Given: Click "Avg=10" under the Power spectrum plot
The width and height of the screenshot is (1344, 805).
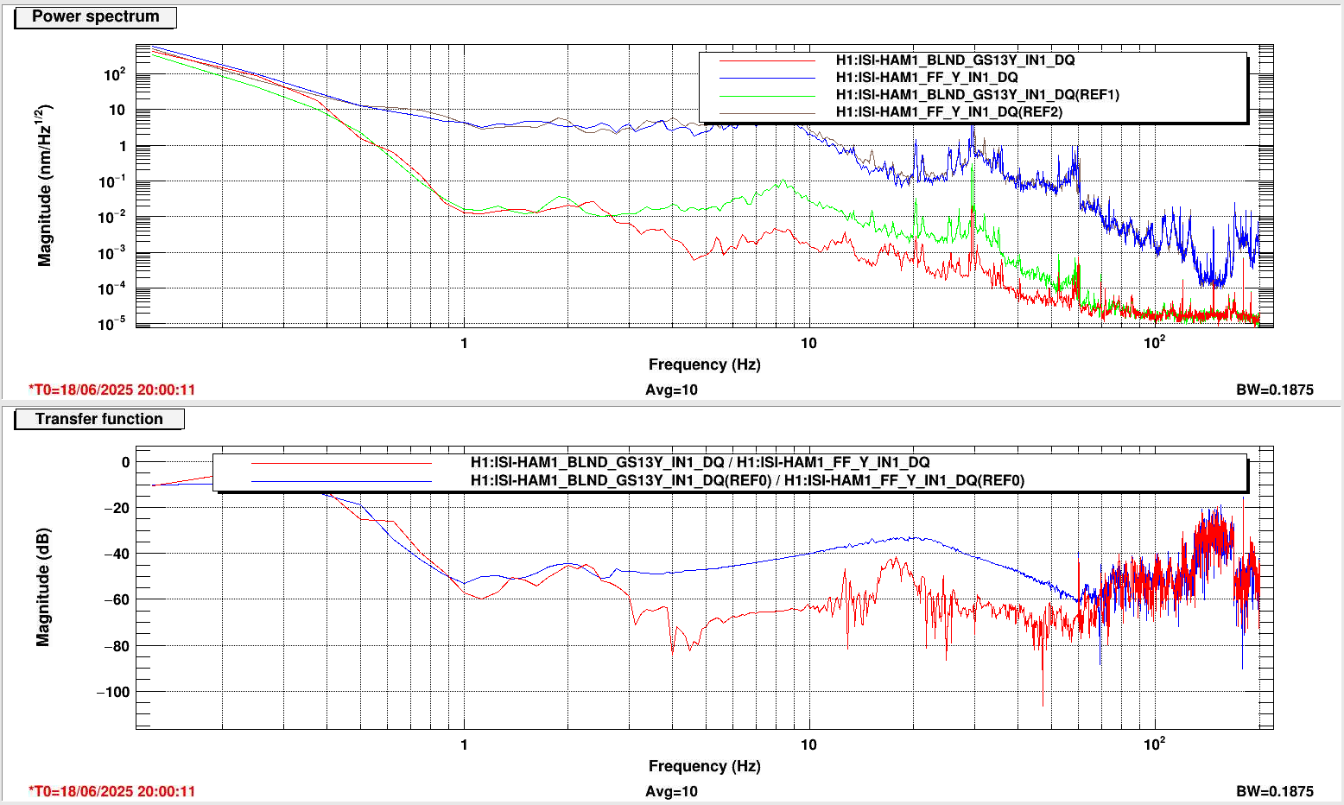Looking at the screenshot, I should [x=671, y=390].
